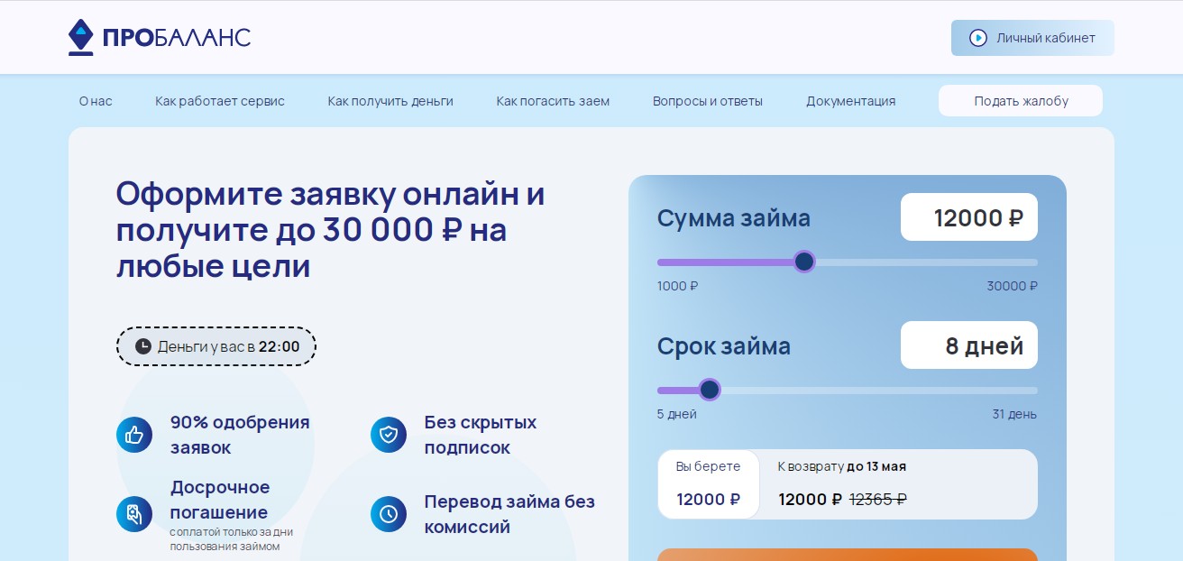Click the 8 дней loan term field

point(969,345)
